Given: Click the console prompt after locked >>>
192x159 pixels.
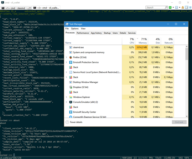Looking at the screenshot, I should 14,155.
